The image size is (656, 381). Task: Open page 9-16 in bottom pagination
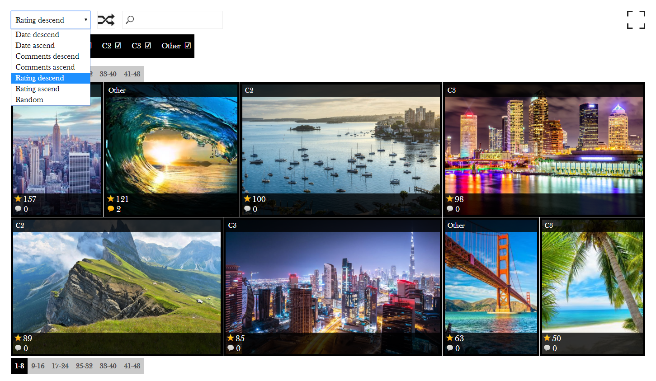point(38,366)
